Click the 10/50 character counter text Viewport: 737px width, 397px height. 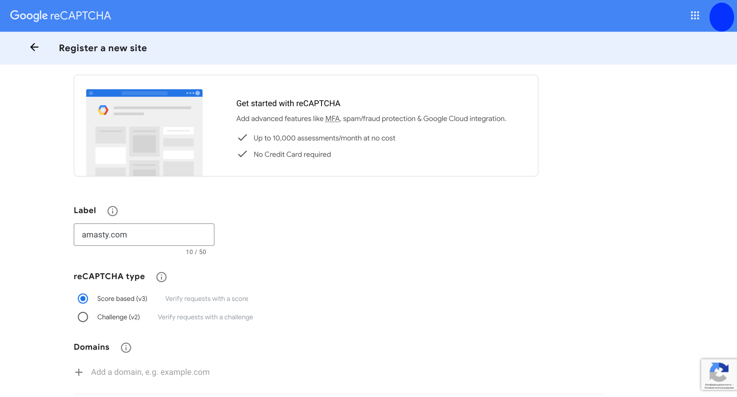(x=196, y=252)
